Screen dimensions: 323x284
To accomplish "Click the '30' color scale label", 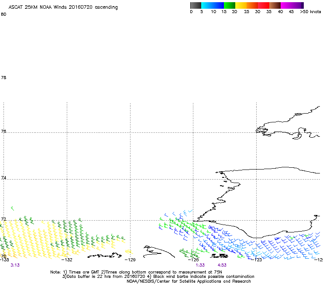I will pyautogui.click(x=258, y=12).
